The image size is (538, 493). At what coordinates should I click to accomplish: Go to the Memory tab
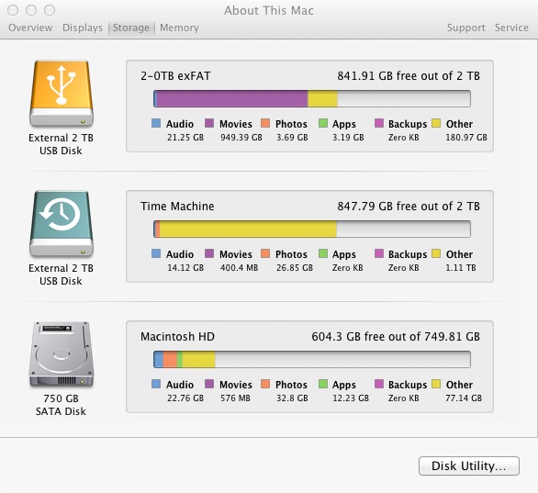179,28
